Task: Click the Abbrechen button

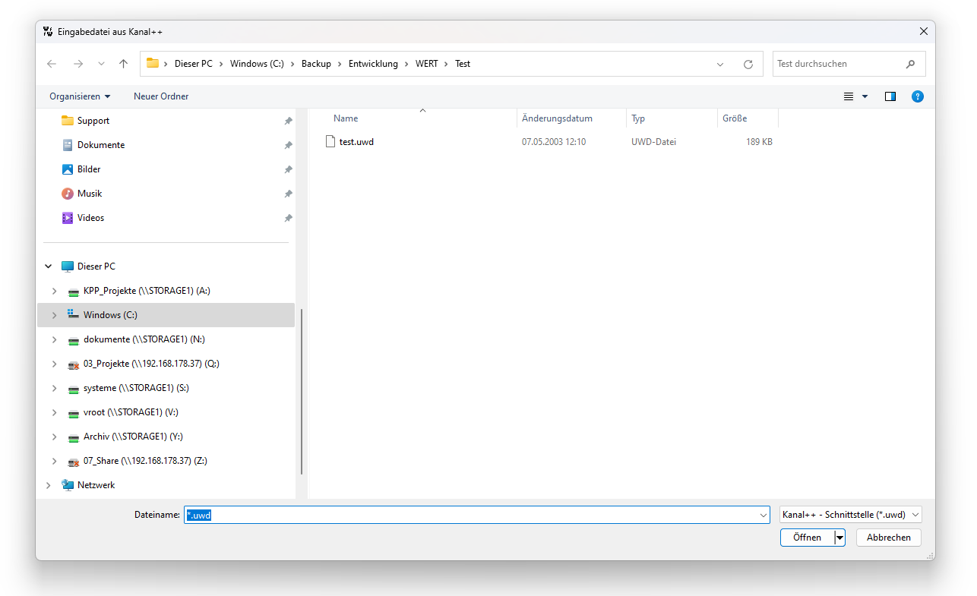Action: pos(888,538)
